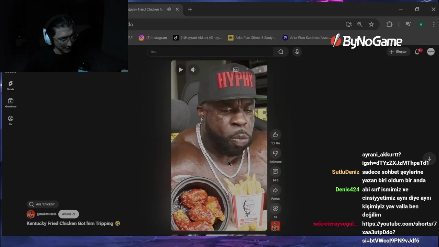Click the Abone ol subscribe button
This screenshot has height=247, width=439.
click(x=69, y=214)
